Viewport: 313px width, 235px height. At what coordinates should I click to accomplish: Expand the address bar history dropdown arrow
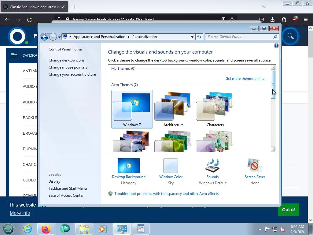pos(192,37)
